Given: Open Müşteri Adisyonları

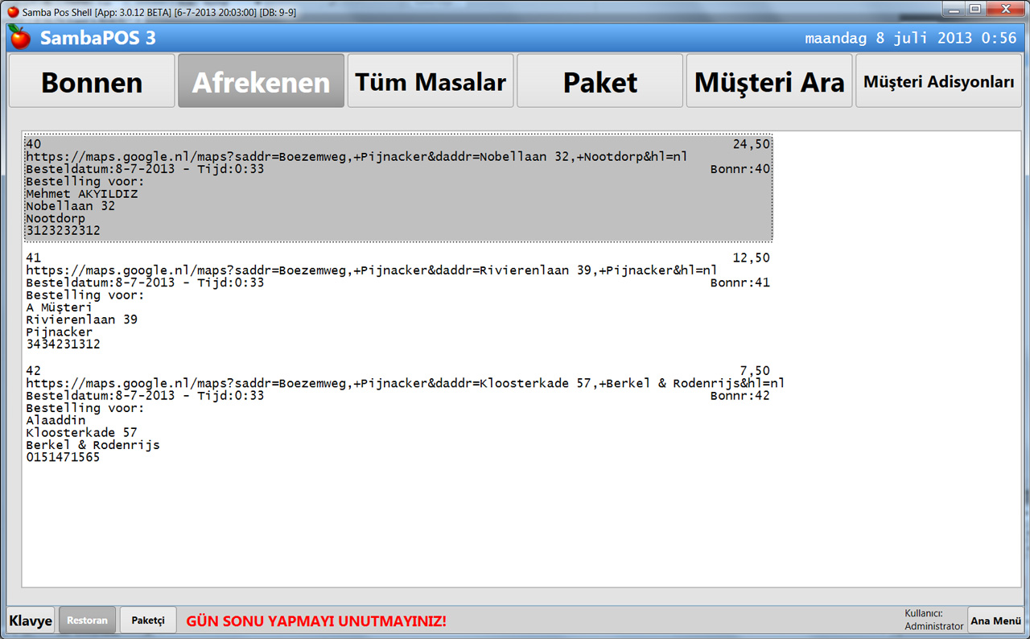Looking at the screenshot, I should (x=938, y=81).
